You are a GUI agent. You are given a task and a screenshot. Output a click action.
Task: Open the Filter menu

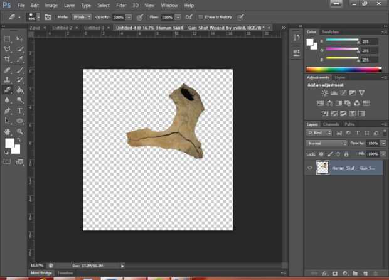(x=121, y=5)
